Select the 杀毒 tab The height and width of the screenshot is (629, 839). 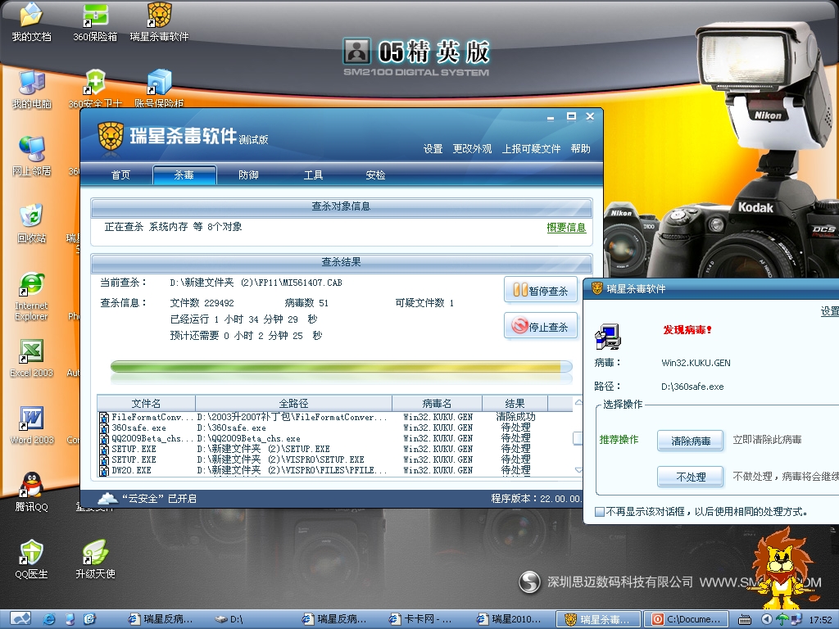184,175
